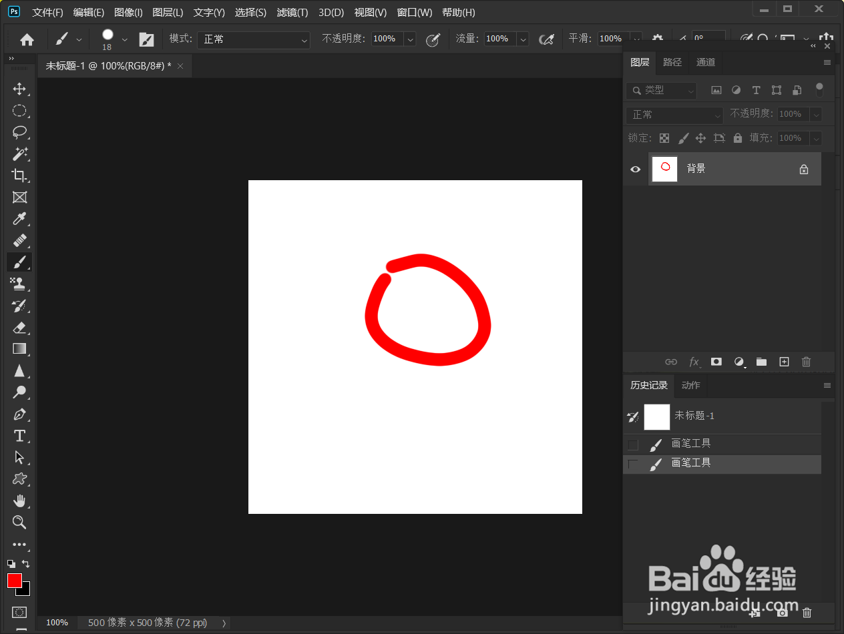Toggle Quick Mask mode
This screenshot has height=634, width=844.
(x=19, y=612)
